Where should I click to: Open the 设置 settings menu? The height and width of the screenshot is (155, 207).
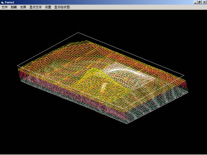pyautogui.click(x=48, y=7)
